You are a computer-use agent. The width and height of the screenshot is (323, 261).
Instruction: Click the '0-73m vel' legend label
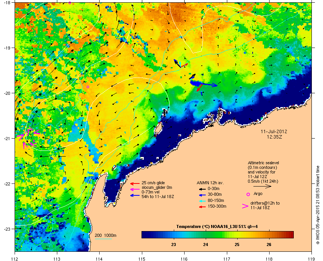coord(150,192)
